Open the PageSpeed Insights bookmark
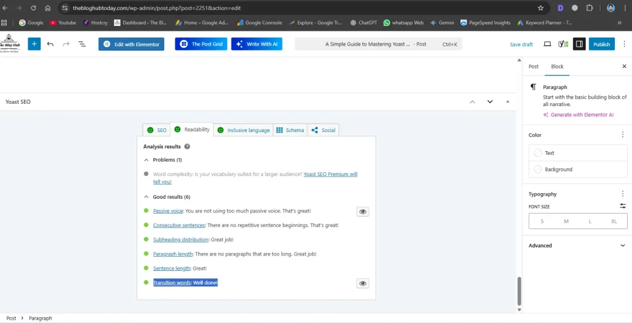The image size is (632, 324). [x=485, y=23]
